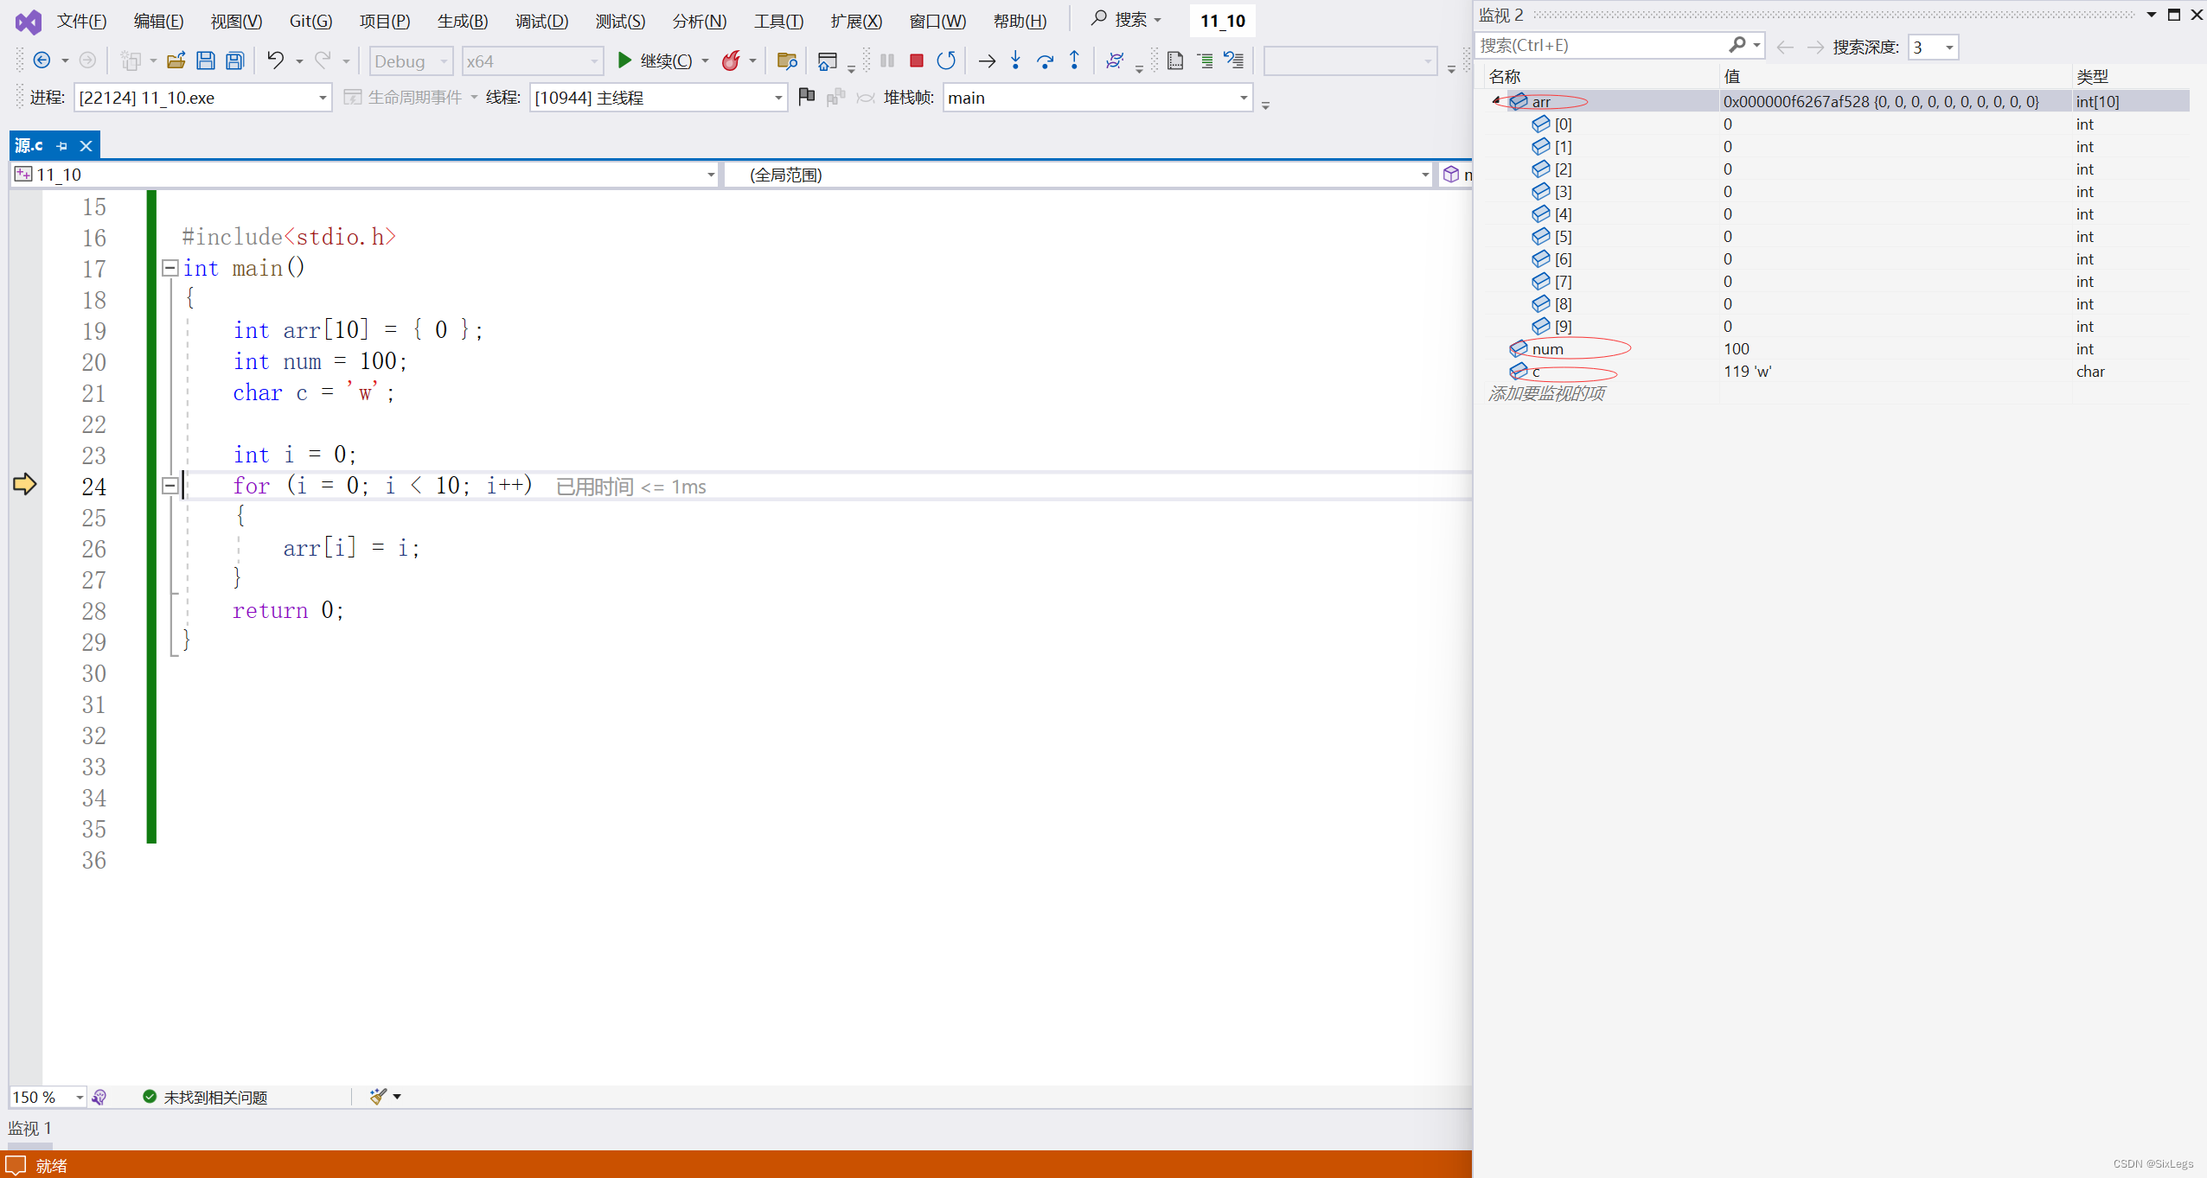Collapse the main function code block

pos(170,268)
